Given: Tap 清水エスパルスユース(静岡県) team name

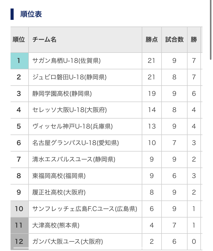Looking at the screenshot, I should [x=74, y=160].
